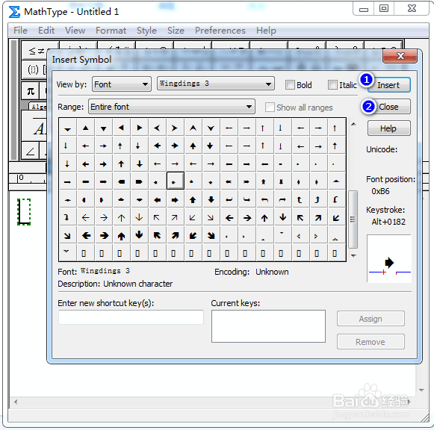Screen dimensions: 434x430
Task: Click the description text Unknown character
Action: pos(138,284)
